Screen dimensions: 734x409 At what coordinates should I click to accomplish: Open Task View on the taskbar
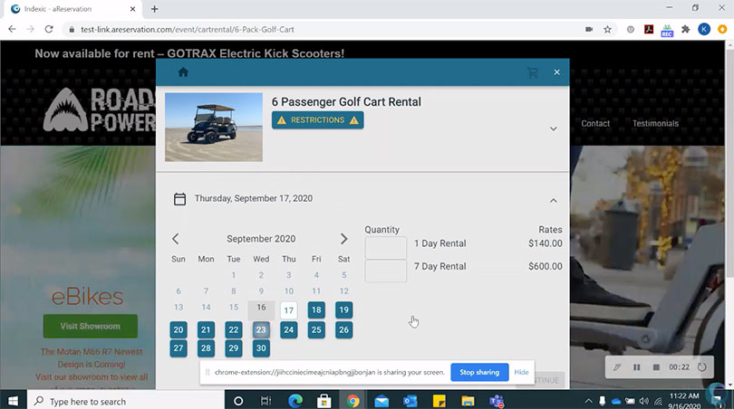click(x=266, y=401)
